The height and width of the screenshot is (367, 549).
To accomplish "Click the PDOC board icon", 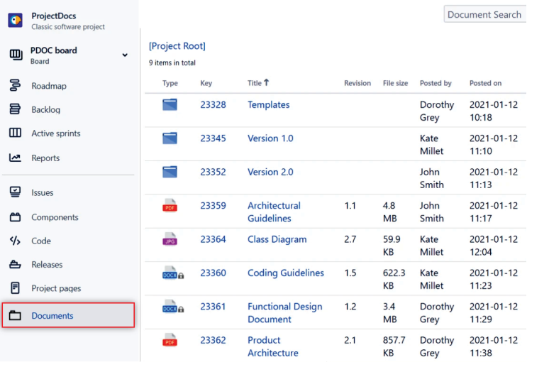I will click(16, 55).
